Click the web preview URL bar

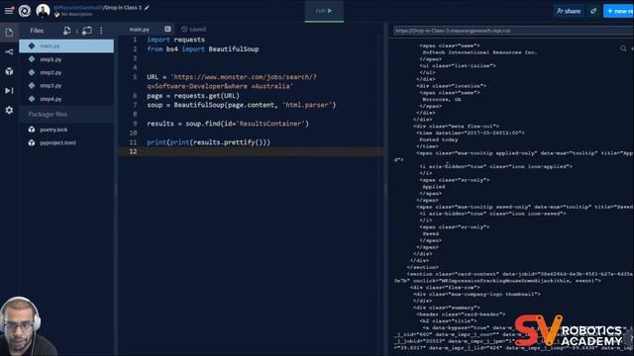point(513,31)
